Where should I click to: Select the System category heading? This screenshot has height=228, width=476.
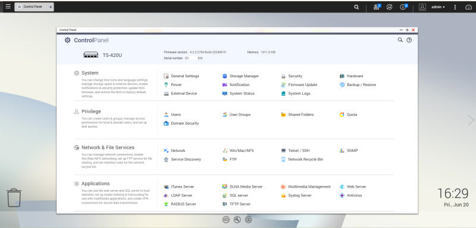click(90, 73)
